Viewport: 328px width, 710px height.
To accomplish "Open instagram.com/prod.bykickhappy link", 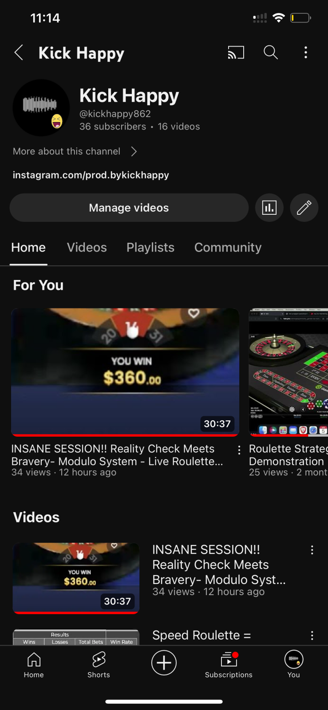I will (x=91, y=175).
